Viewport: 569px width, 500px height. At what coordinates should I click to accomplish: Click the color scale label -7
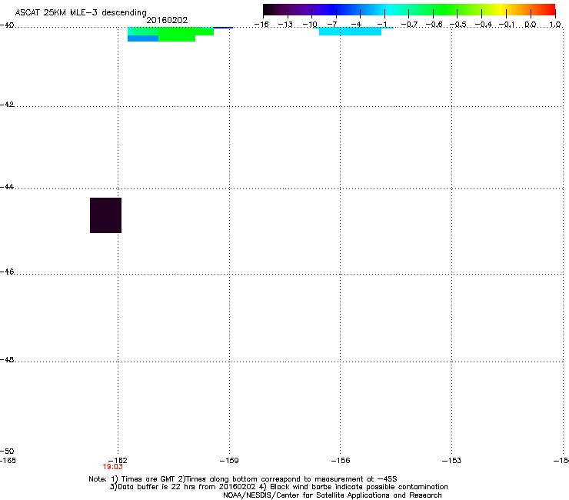coord(332,25)
